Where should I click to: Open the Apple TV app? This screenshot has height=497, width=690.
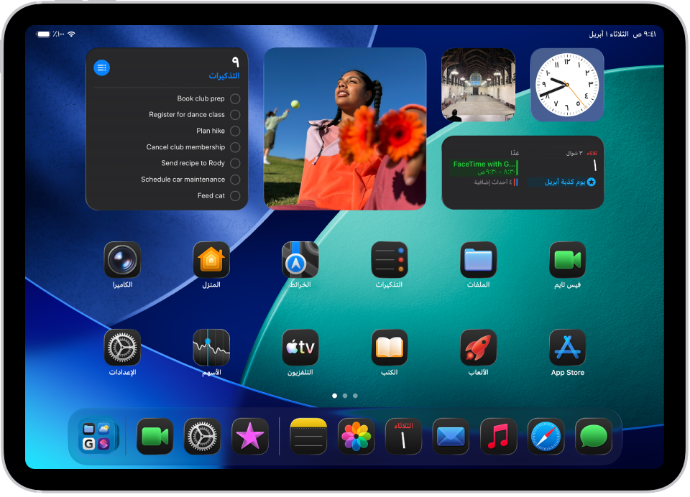[x=300, y=348]
